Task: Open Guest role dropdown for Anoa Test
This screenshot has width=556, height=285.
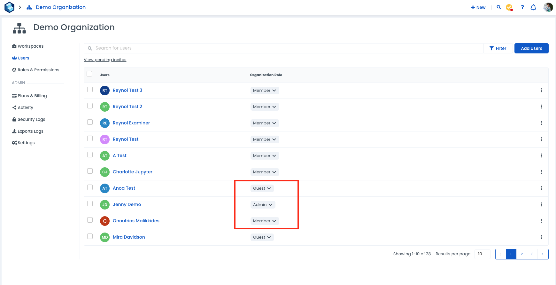Action: coord(262,188)
